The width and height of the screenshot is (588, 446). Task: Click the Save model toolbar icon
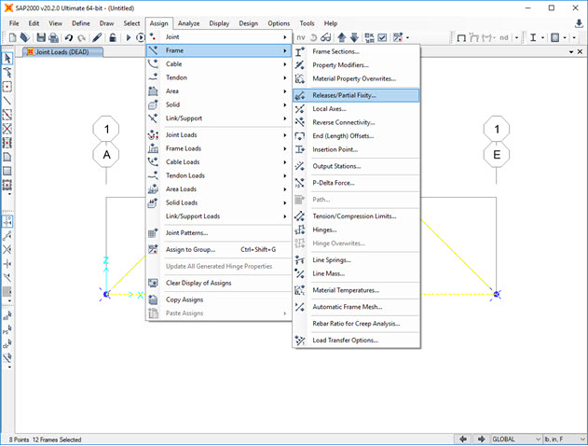click(x=41, y=37)
